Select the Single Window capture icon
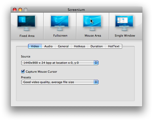This screenshot has width=153, height=121. pos(124,23)
